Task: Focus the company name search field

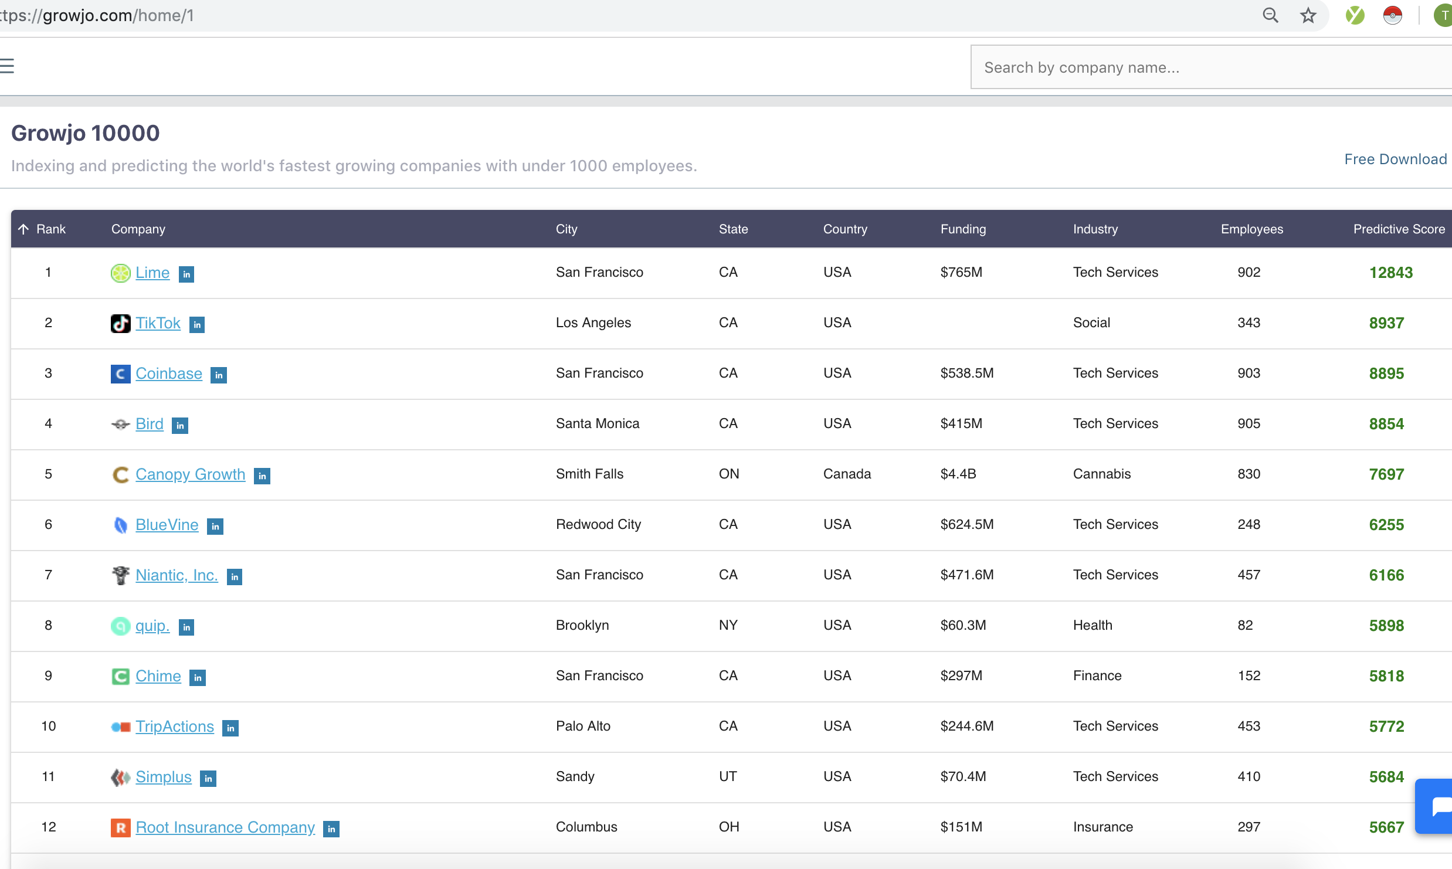Action: pos(1208,68)
